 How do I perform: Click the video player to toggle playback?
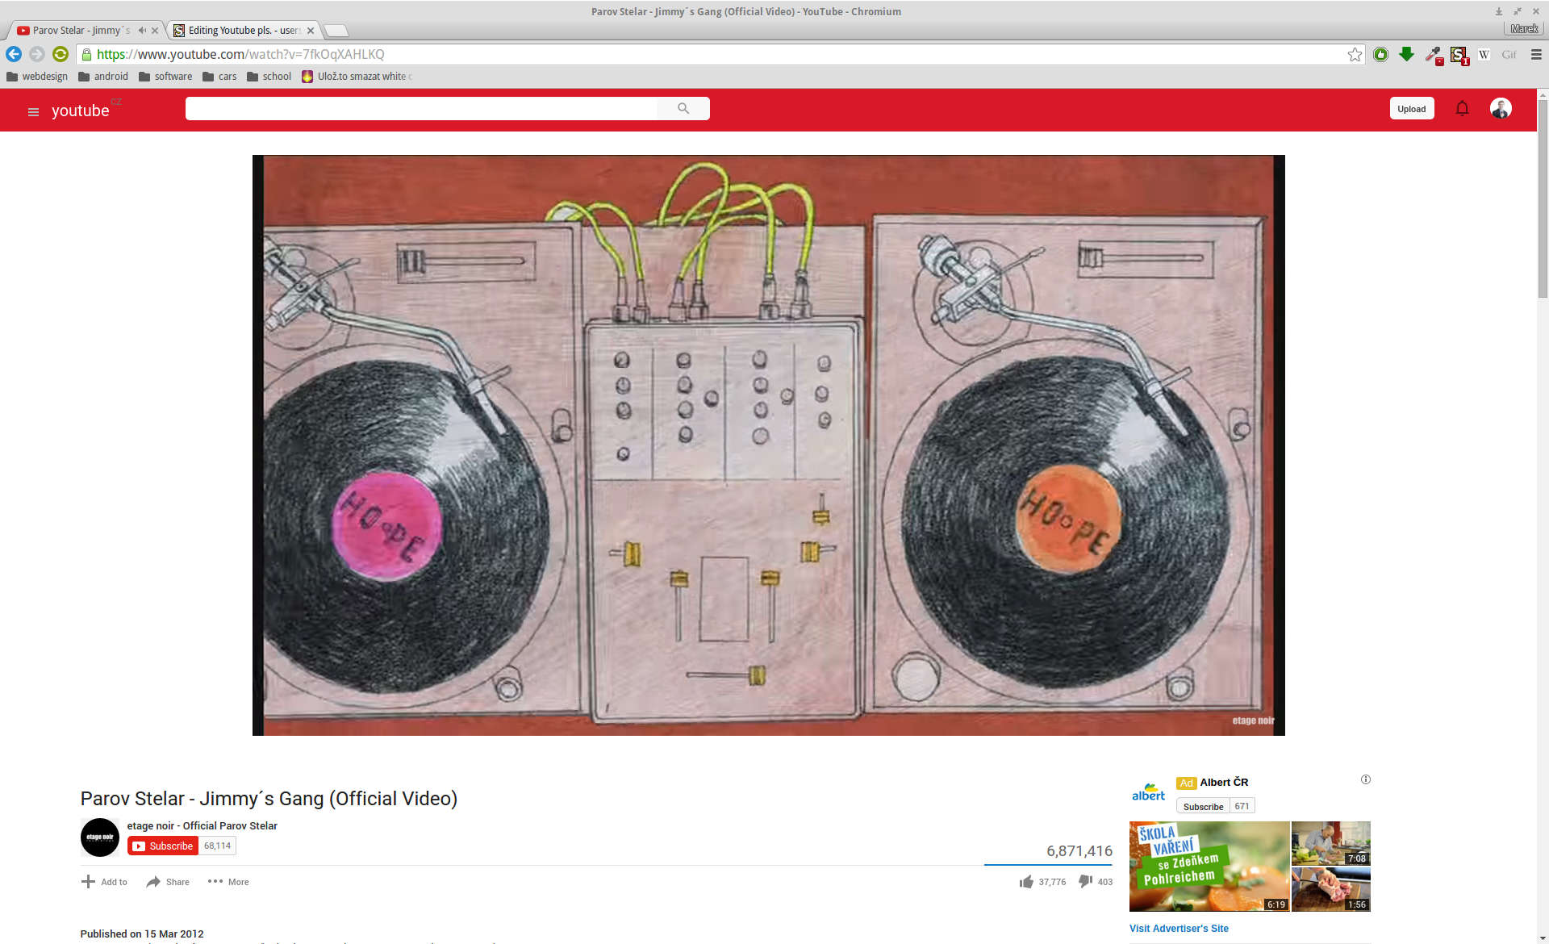tap(768, 445)
